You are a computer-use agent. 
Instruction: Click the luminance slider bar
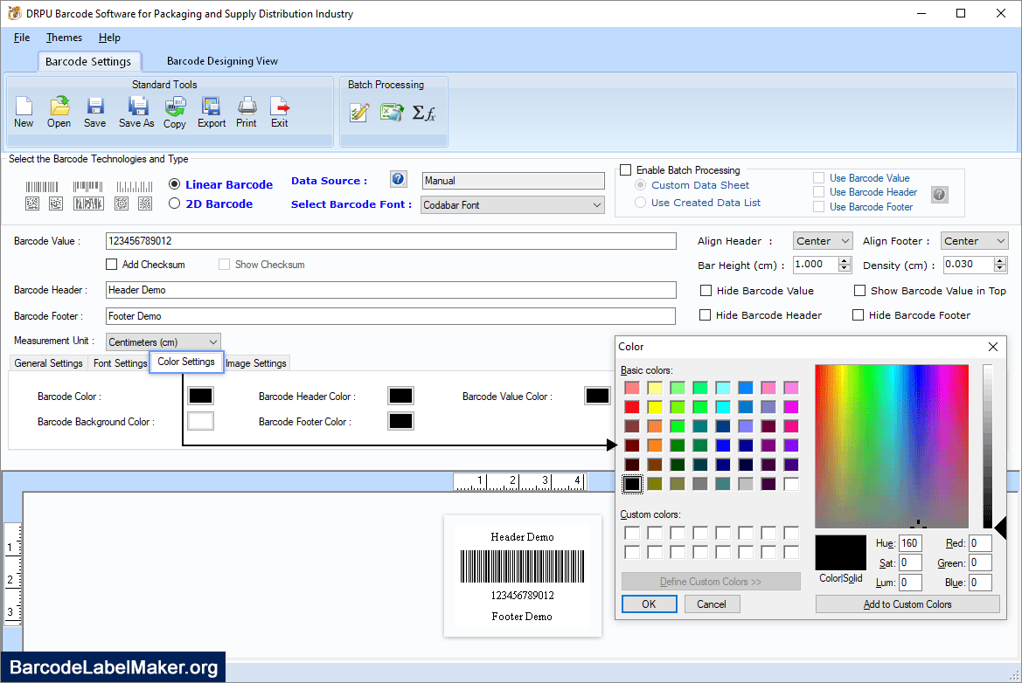click(x=988, y=446)
